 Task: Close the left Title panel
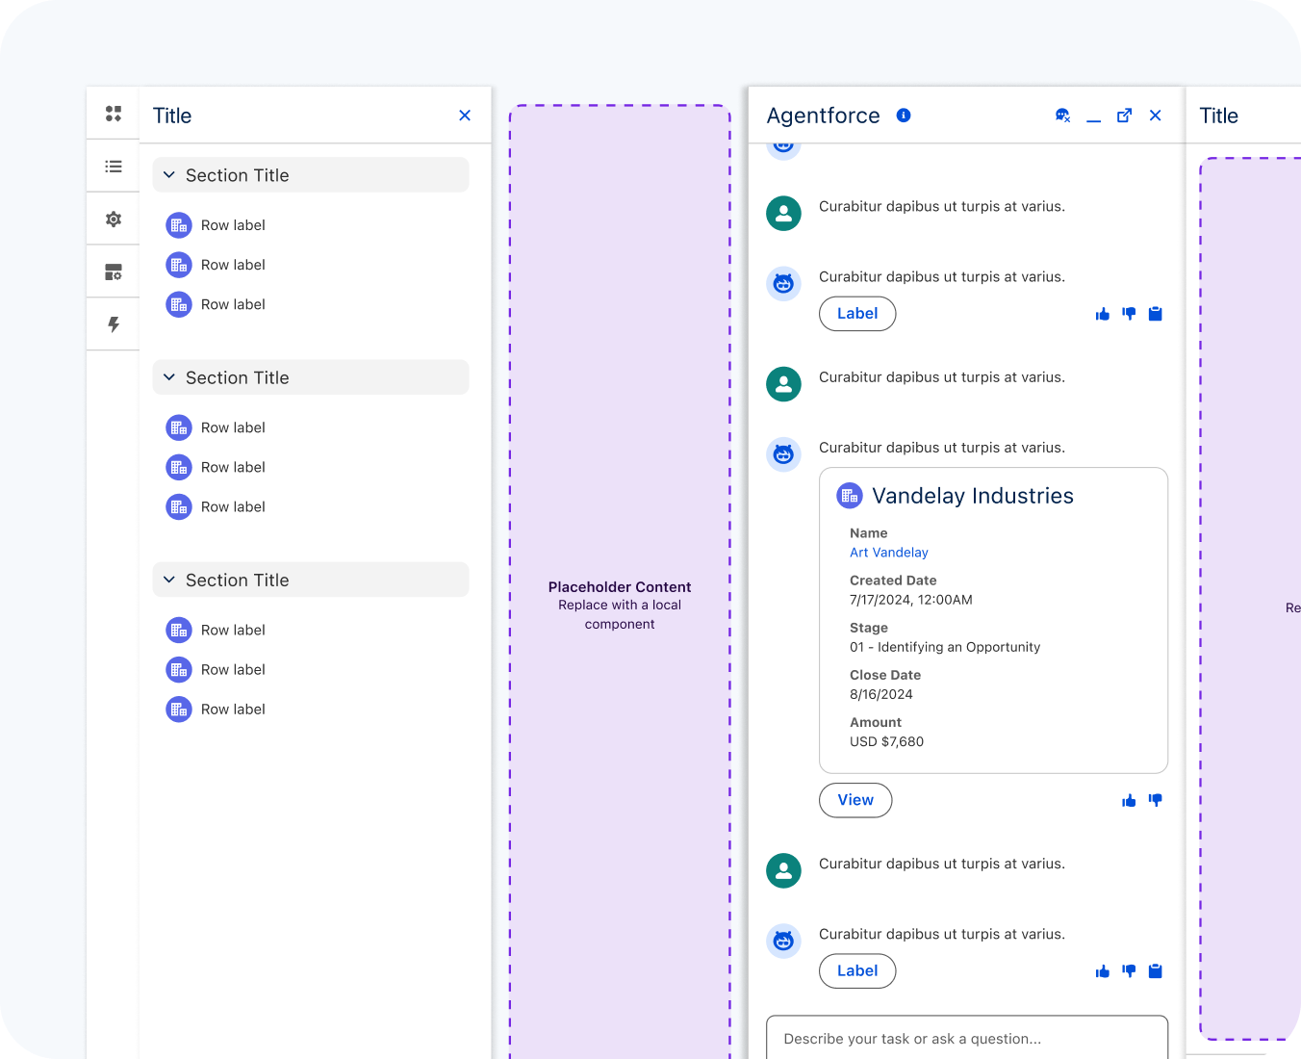tap(465, 116)
